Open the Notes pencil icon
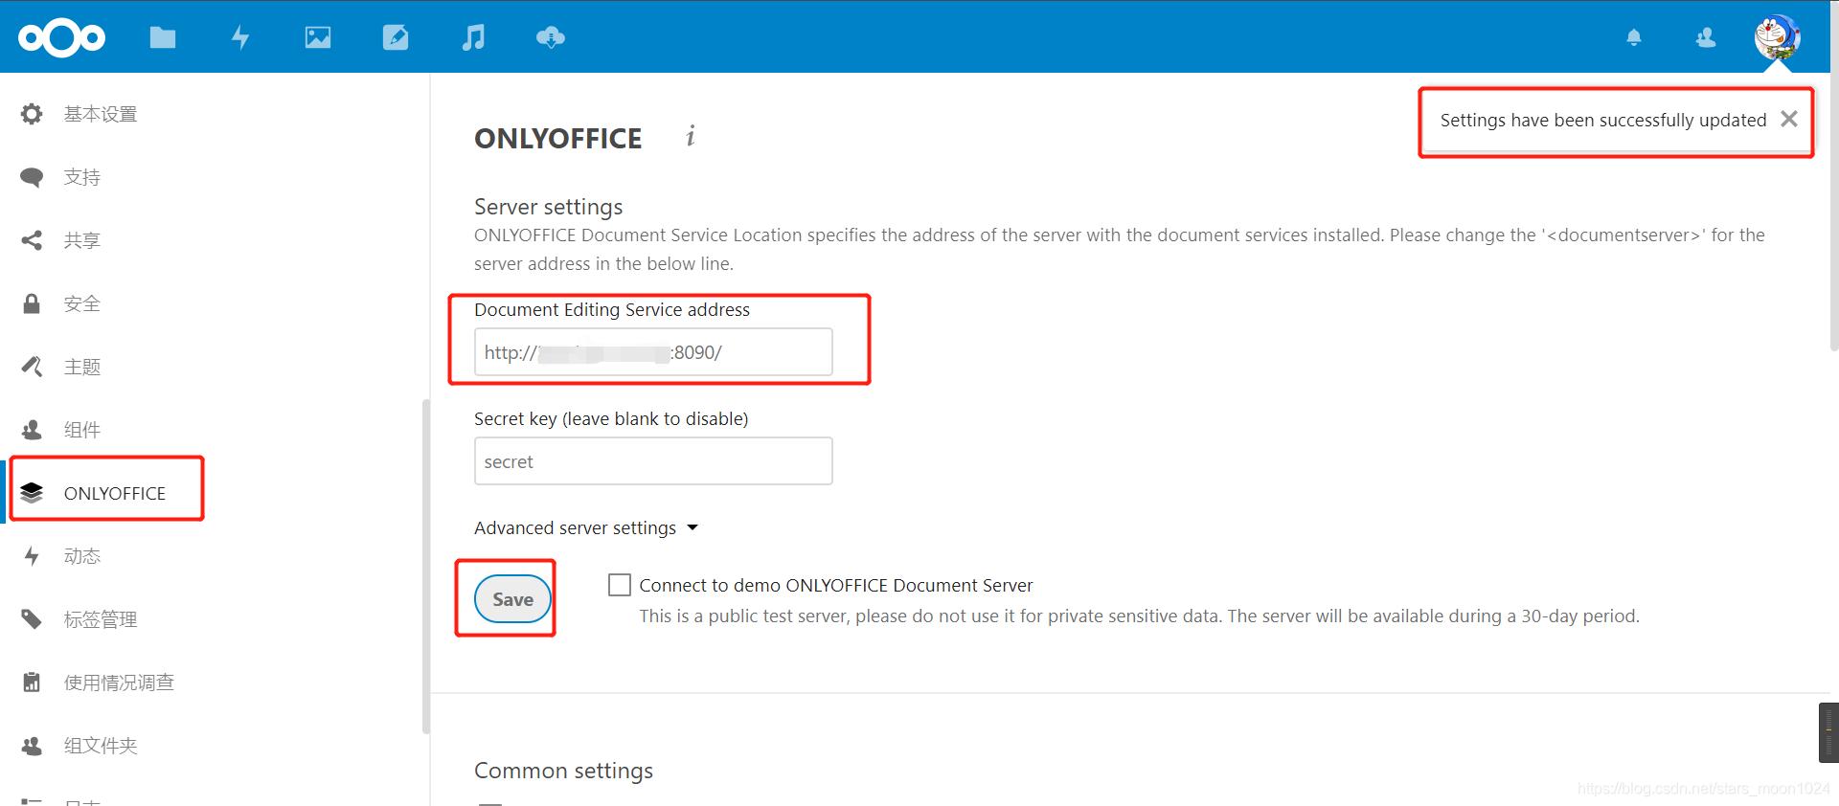The width and height of the screenshot is (1839, 806). (x=396, y=37)
